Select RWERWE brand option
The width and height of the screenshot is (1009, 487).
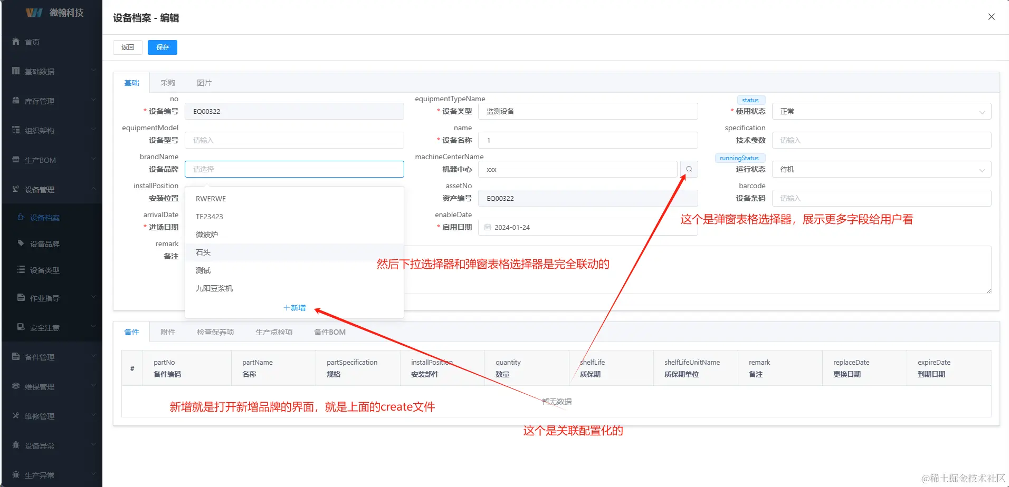pos(294,199)
